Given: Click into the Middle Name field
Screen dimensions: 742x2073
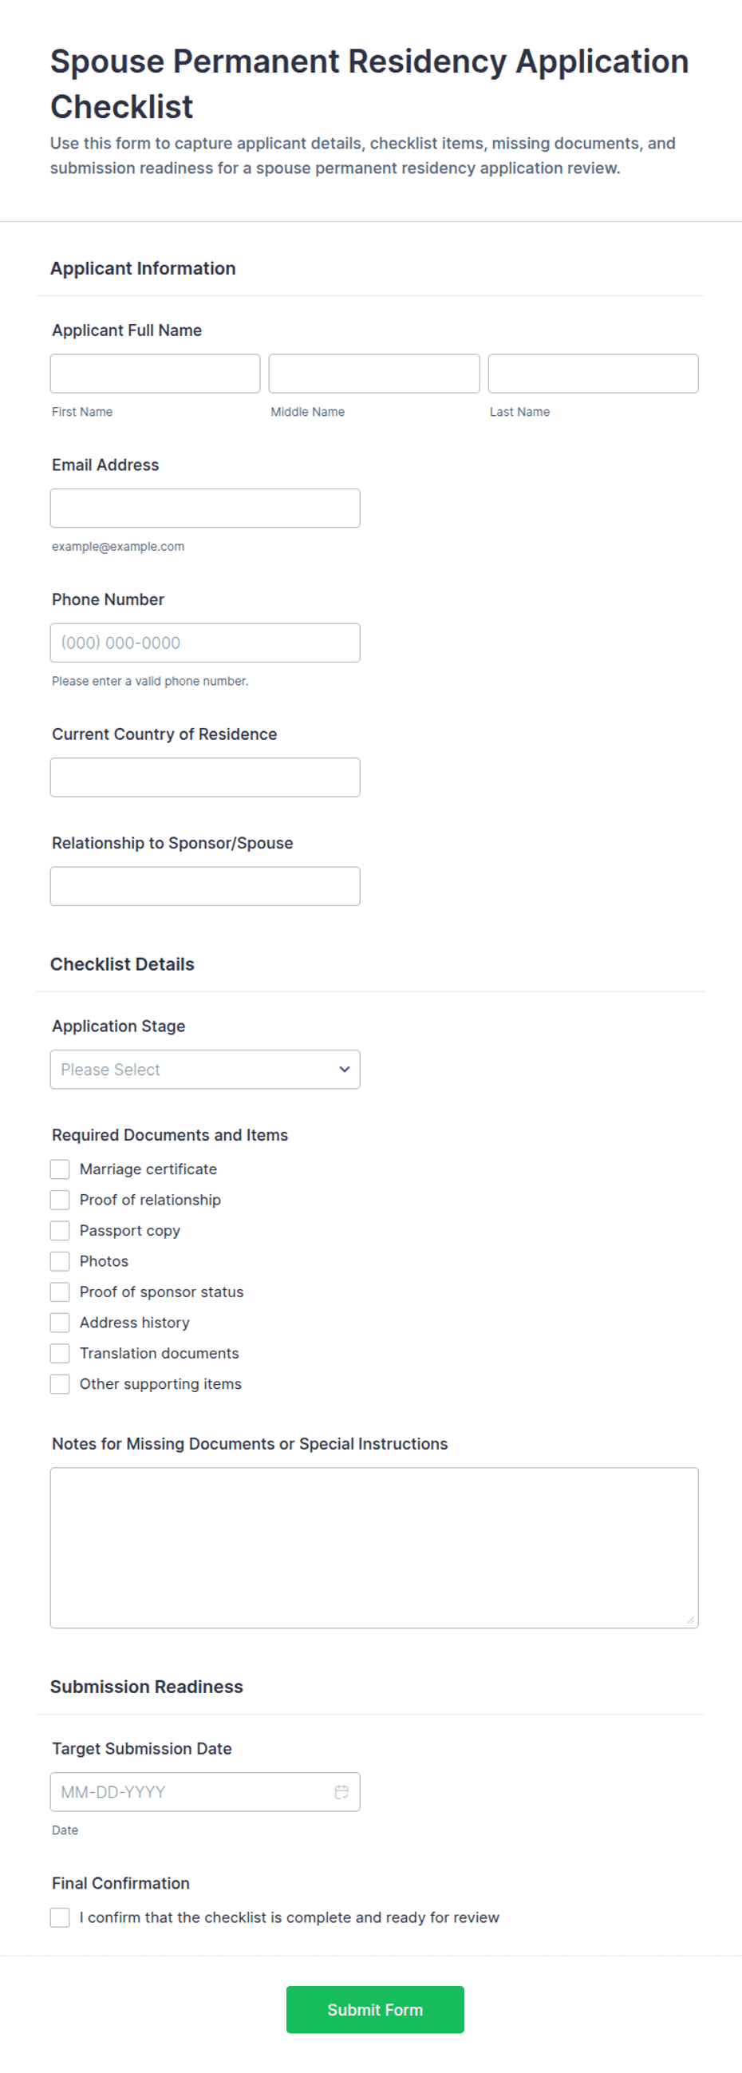Looking at the screenshot, I should coord(374,374).
